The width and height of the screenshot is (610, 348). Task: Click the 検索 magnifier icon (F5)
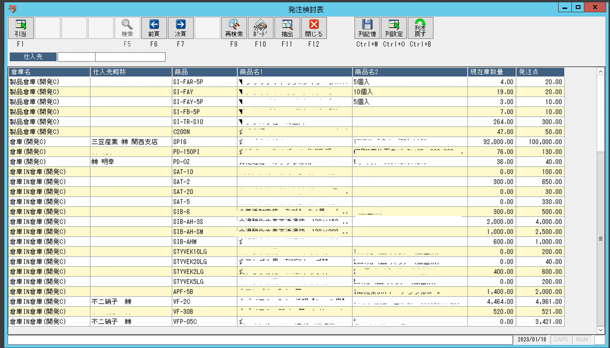coord(127,28)
